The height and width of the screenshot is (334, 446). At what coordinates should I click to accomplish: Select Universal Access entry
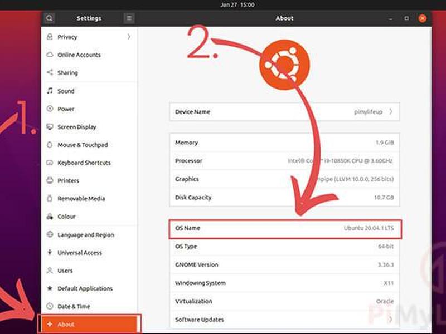(x=89, y=252)
